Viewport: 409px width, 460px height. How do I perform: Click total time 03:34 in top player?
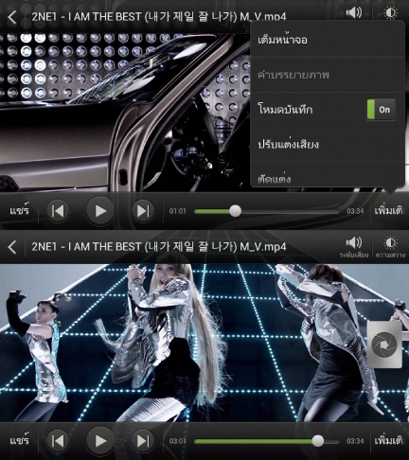[x=355, y=211]
